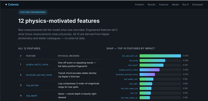Click the 0.156 SHAP value
The image size is (208, 101).
185,88
